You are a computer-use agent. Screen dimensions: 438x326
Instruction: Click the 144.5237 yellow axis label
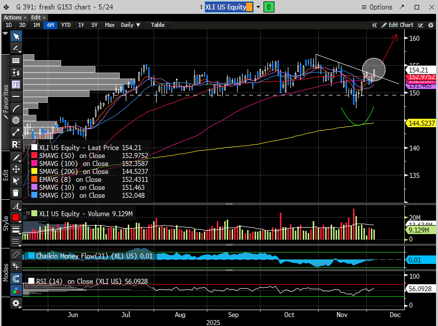420,123
